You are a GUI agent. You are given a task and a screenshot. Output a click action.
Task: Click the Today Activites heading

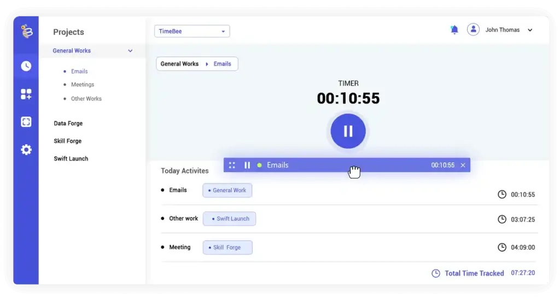[x=185, y=171]
